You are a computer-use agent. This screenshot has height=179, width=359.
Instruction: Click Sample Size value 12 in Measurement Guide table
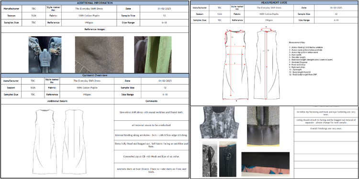[x=336, y=14]
